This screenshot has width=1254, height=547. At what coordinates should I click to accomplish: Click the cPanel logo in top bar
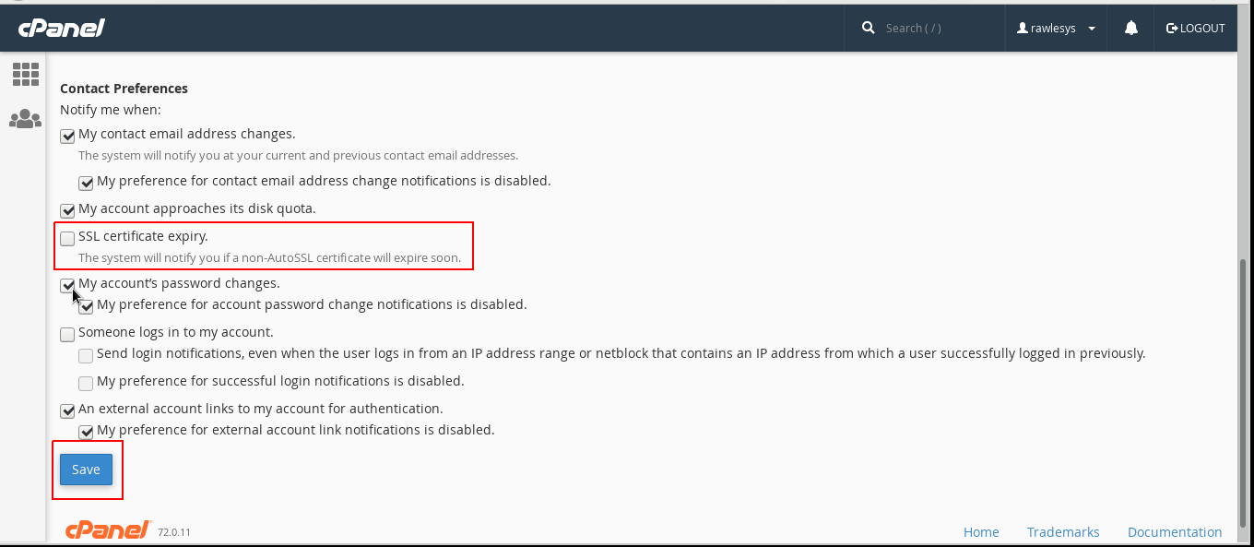pyautogui.click(x=61, y=27)
